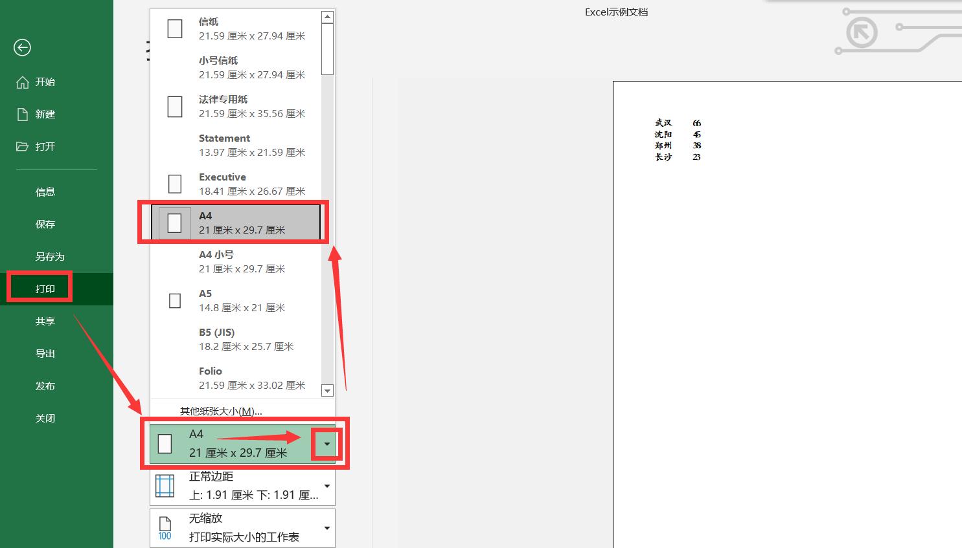
Task: Expand the 正常边距 margins dropdown
Action: coord(327,486)
